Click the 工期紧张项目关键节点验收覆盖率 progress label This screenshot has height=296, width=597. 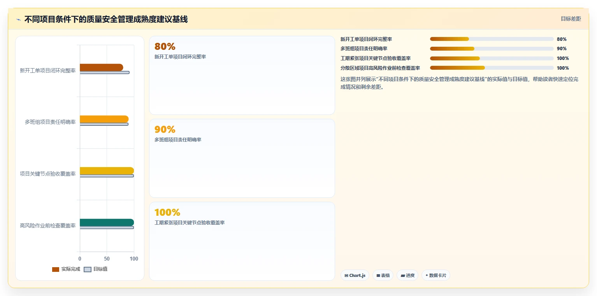click(376, 58)
